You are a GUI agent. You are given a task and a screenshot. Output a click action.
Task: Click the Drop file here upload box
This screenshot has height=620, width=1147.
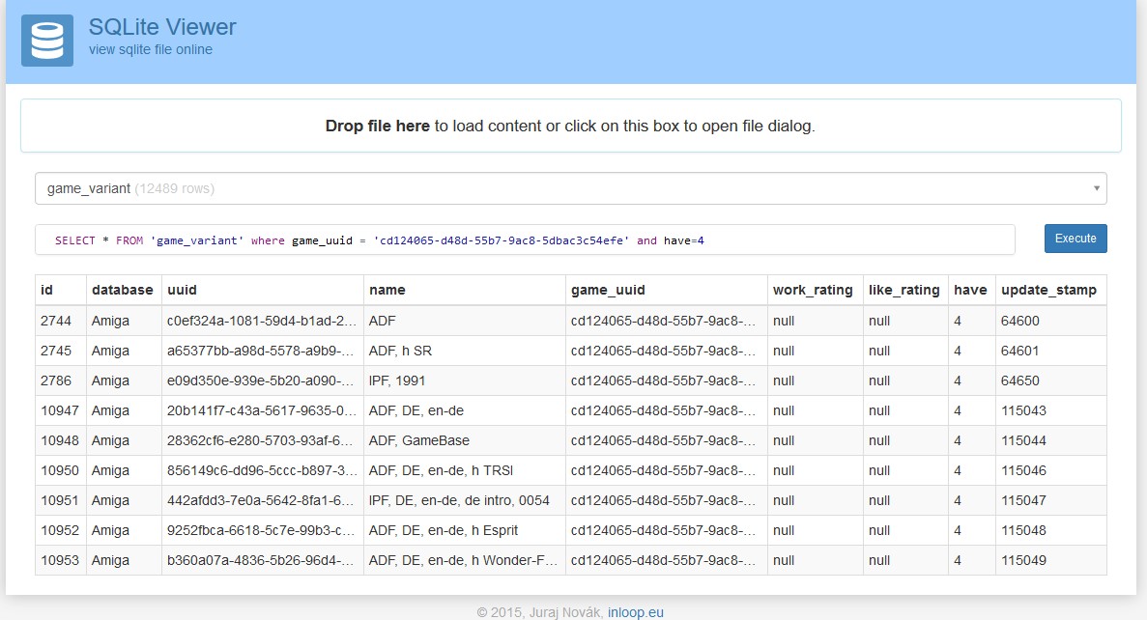570,126
